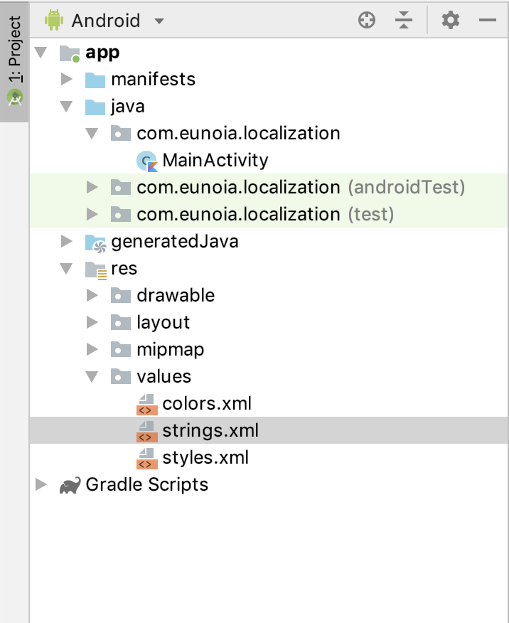Select com.eunoia.localization (test) text
Screen dimensions: 509x623
click(265, 214)
